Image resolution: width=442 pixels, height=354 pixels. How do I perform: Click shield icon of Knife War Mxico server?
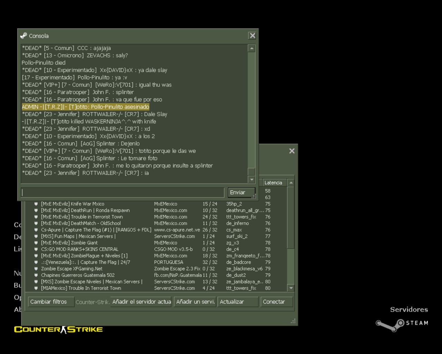(x=36, y=204)
